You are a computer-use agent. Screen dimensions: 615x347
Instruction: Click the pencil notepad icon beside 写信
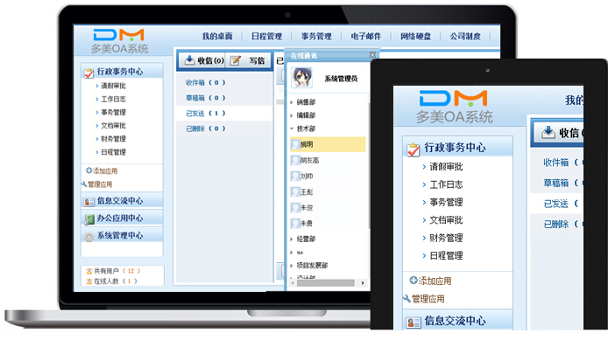[236, 60]
